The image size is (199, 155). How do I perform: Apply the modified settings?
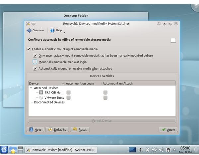[x=168, y=129]
